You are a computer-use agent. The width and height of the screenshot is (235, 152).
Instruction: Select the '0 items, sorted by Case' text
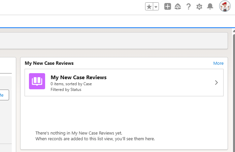point(71,84)
